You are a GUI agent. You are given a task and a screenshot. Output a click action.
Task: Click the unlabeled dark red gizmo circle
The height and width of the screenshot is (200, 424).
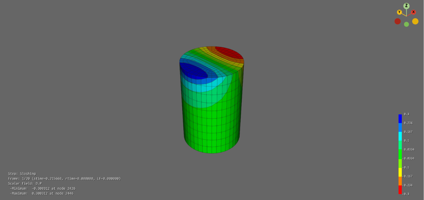[397, 21]
